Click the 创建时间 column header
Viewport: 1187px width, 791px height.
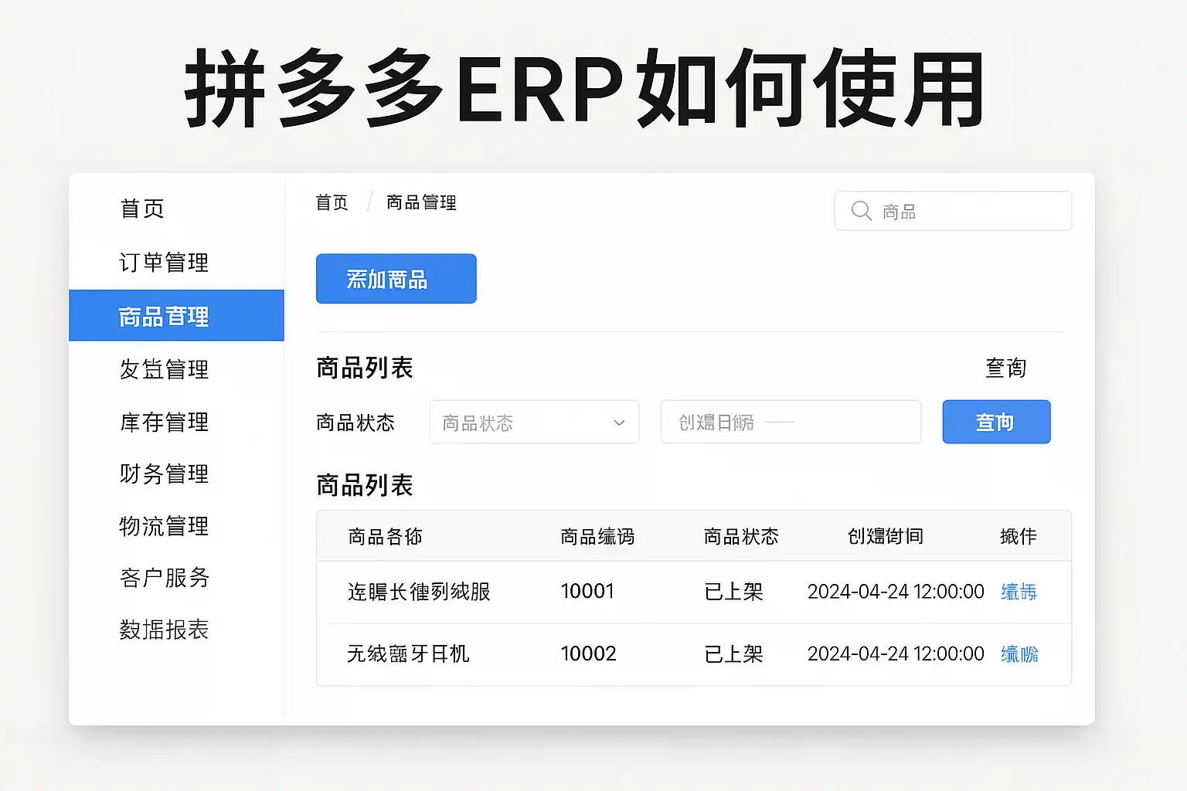coord(886,536)
